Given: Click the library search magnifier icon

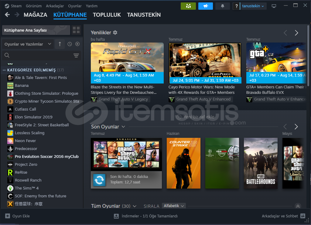Looking at the screenshot, I should tap(7, 55).
